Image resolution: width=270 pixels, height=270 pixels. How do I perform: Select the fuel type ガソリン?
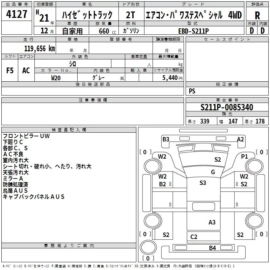[x=131, y=31]
